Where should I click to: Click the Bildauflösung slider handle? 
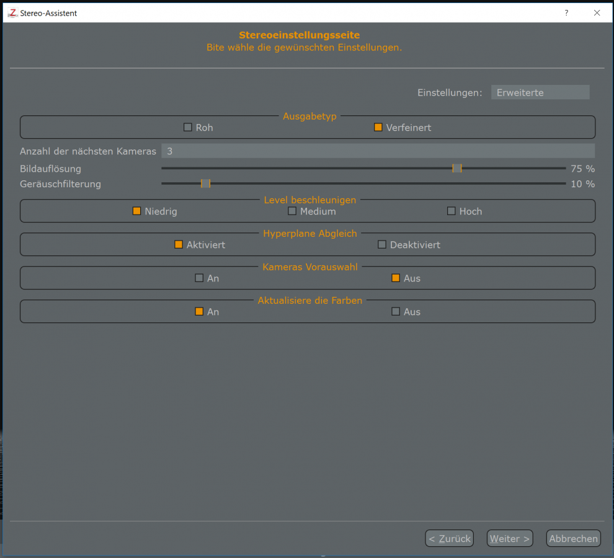tap(457, 168)
